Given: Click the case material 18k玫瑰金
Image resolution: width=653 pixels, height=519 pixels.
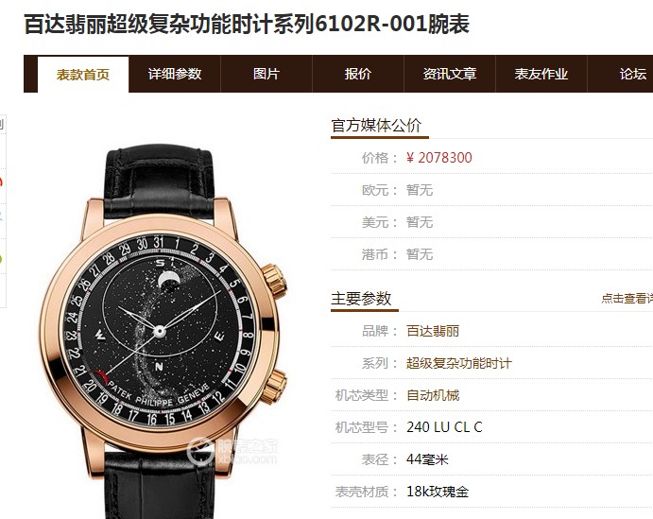Looking at the screenshot, I should click(438, 492).
